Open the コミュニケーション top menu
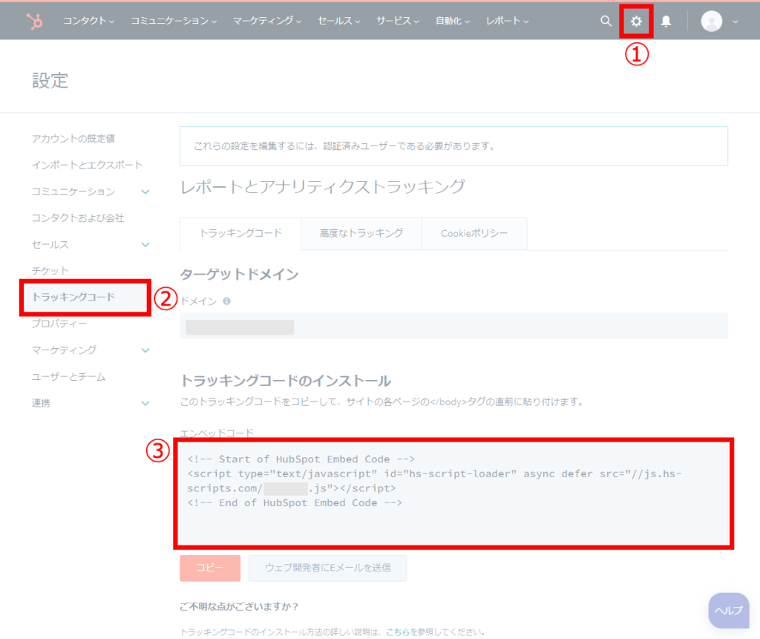 (x=174, y=21)
